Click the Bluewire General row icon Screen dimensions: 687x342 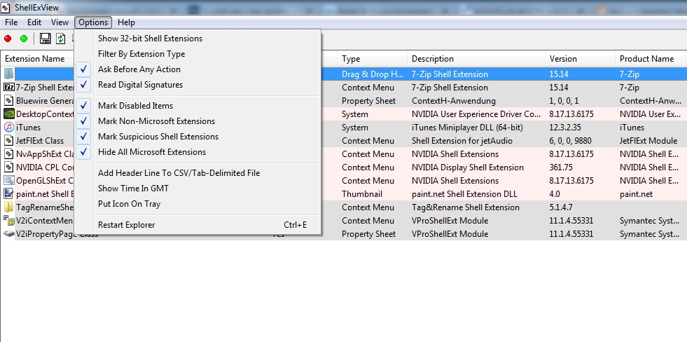(9, 101)
